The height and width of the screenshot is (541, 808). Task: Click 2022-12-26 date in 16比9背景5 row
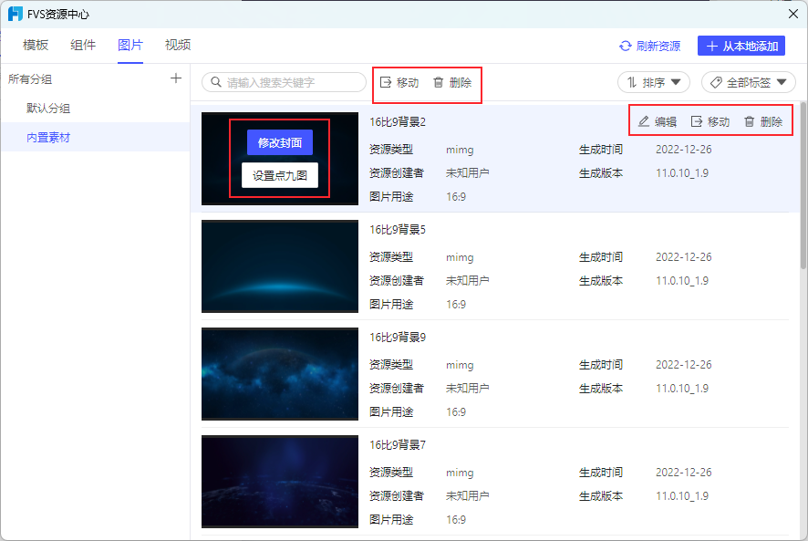tap(683, 257)
